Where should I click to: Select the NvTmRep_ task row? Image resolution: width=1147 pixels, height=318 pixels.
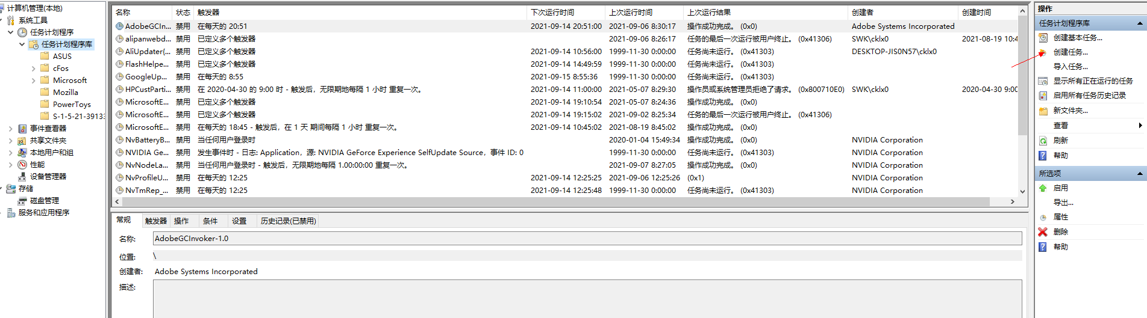(x=565, y=191)
